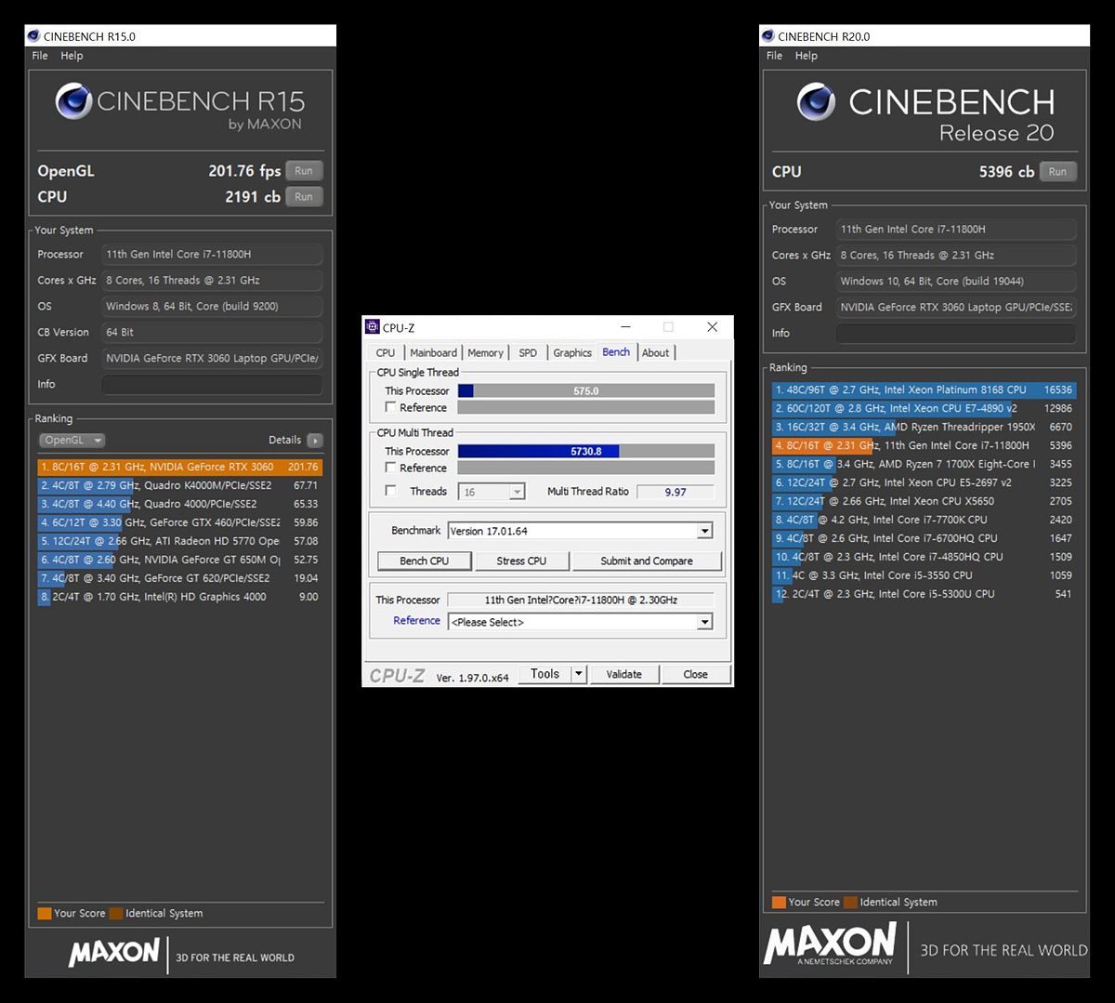Click the Close button at CPU-Z bottom
This screenshot has height=1003, width=1115.
[x=696, y=674]
